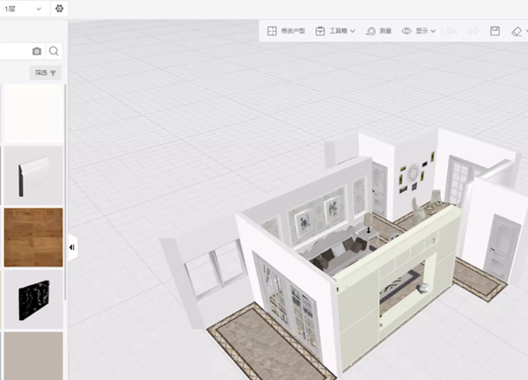Open the 1层 floor selector dropdown
The height and width of the screenshot is (380, 528).
tap(24, 9)
